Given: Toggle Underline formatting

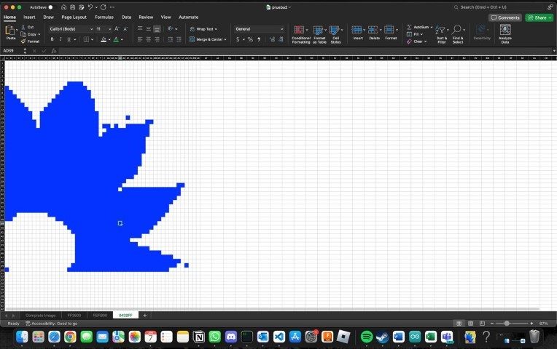Looking at the screenshot, I should point(69,39).
